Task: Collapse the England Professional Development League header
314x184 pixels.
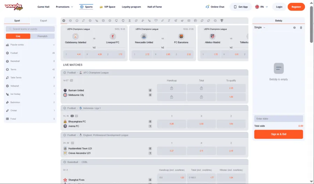Action: 155,135
